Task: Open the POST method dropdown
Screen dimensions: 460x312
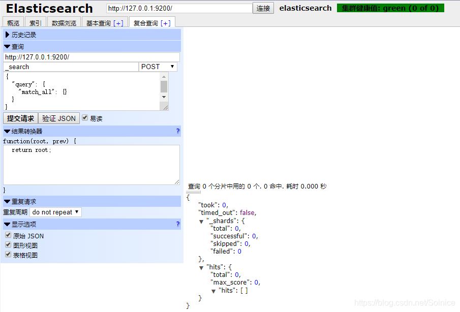Action: point(158,67)
